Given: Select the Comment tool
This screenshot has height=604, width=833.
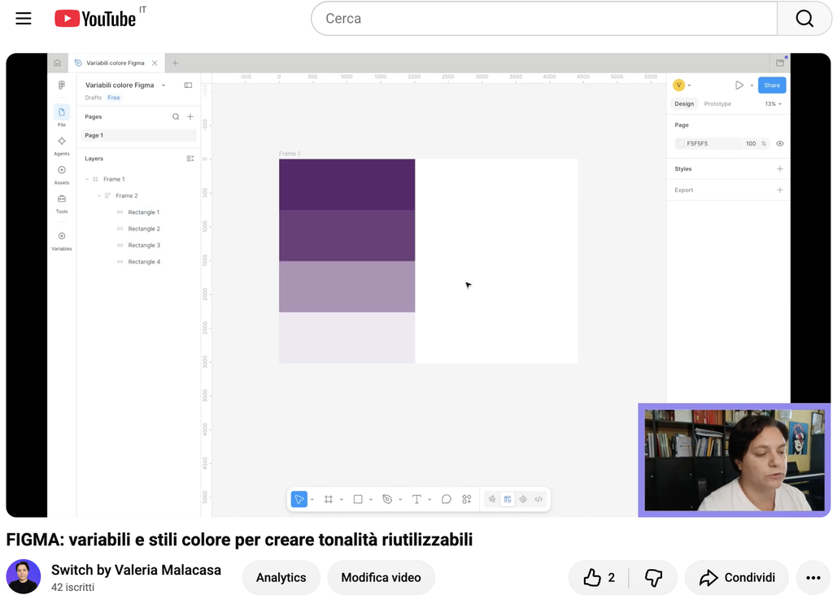Looking at the screenshot, I should 447,499.
